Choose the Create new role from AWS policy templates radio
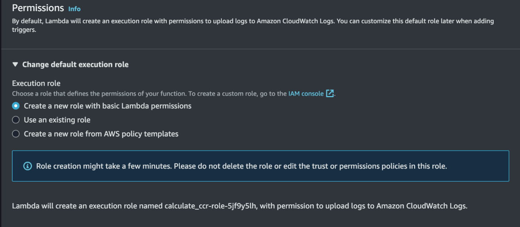The height and width of the screenshot is (227, 520). tap(16, 134)
